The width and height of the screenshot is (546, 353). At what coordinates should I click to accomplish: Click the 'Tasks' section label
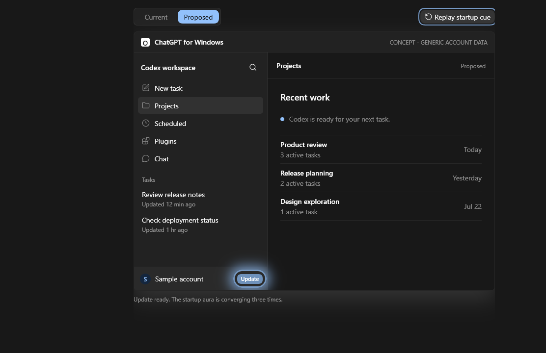[148, 180]
